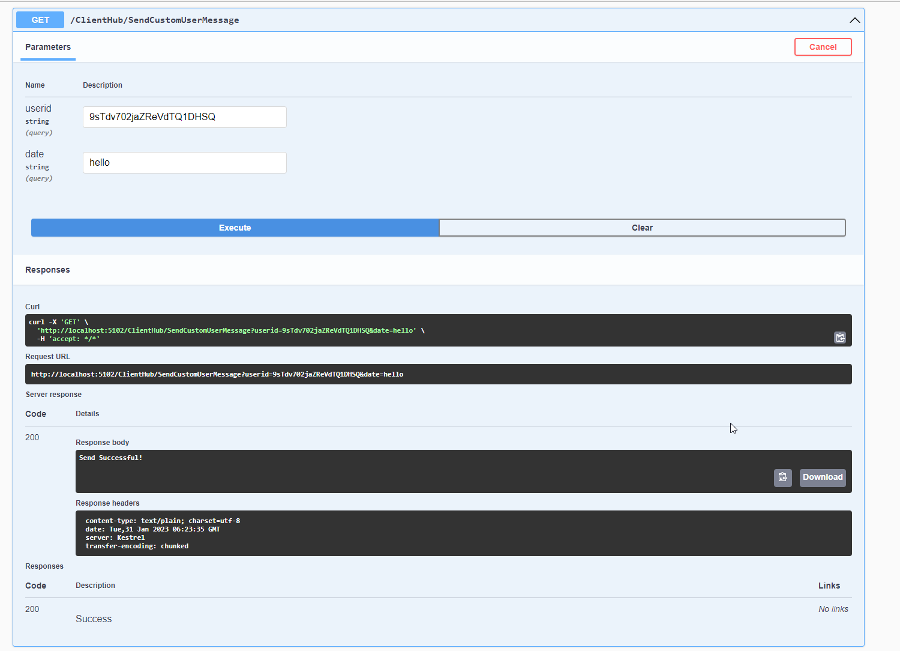Image resolution: width=900 pixels, height=651 pixels.
Task: Download the response body
Action: [x=823, y=477]
